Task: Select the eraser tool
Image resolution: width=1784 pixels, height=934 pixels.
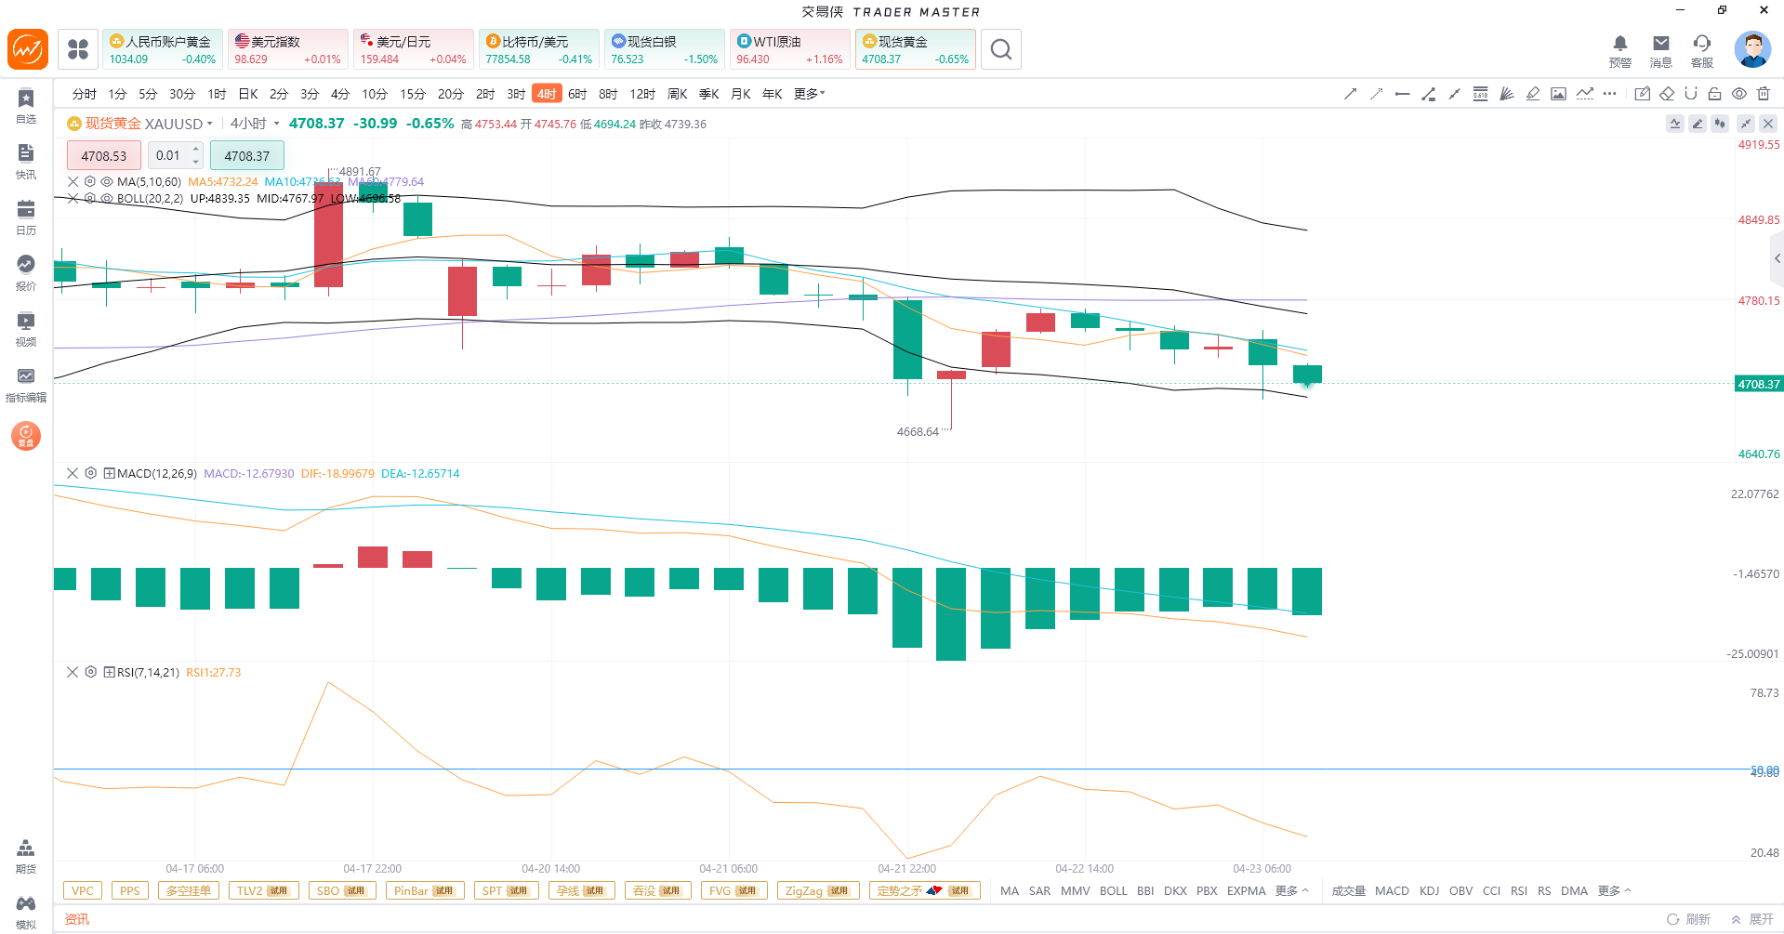Action: (x=1667, y=94)
